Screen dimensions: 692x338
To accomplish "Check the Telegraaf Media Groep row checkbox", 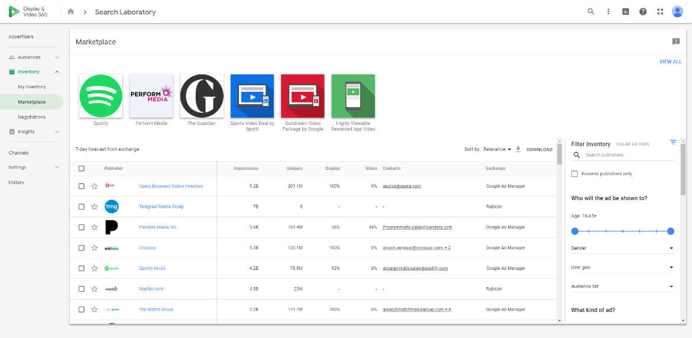I will [81, 207].
